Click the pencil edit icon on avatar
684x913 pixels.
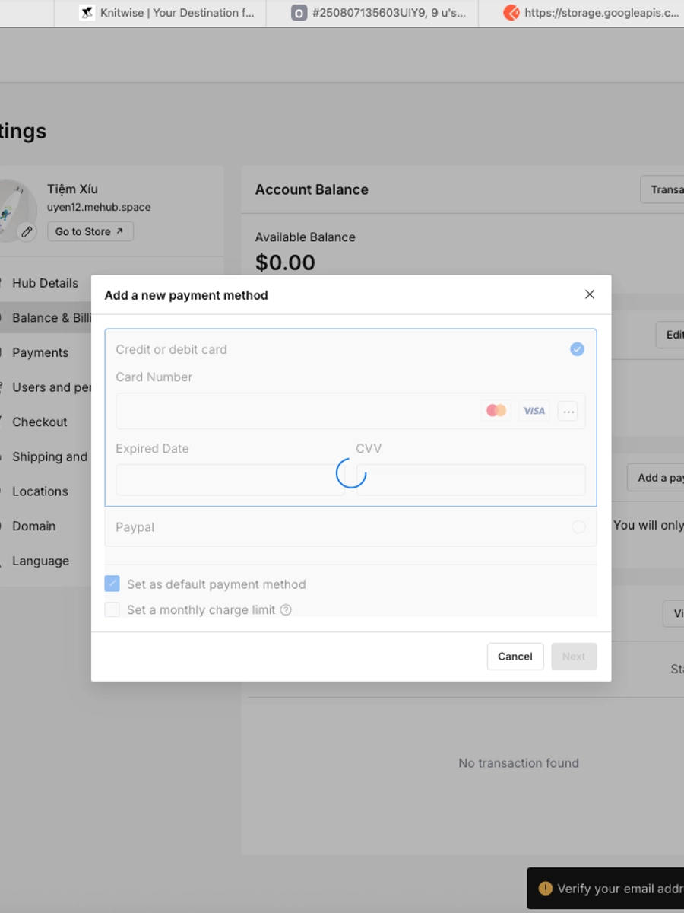pos(27,231)
